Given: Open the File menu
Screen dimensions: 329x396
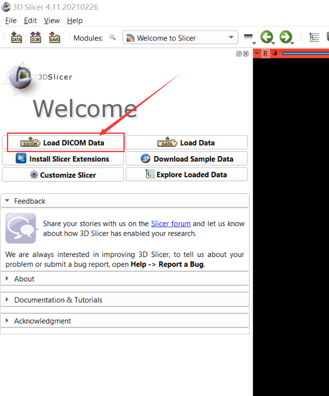Looking at the screenshot, I should [10, 20].
